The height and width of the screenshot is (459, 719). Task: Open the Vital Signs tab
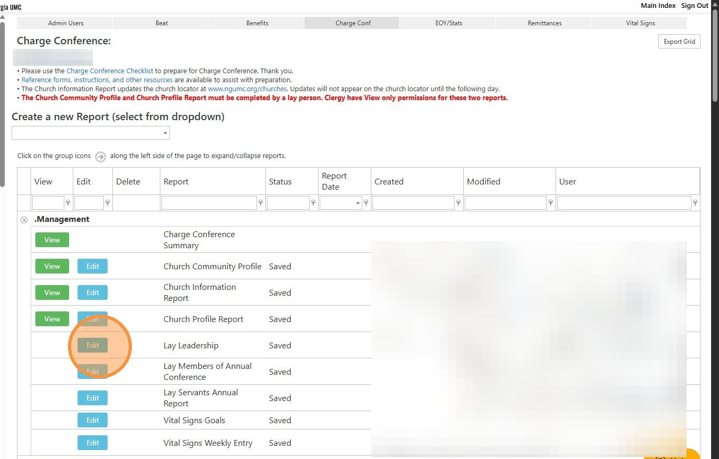640,23
